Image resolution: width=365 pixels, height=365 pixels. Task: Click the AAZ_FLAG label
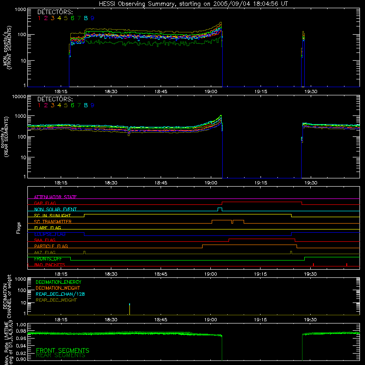point(45,252)
